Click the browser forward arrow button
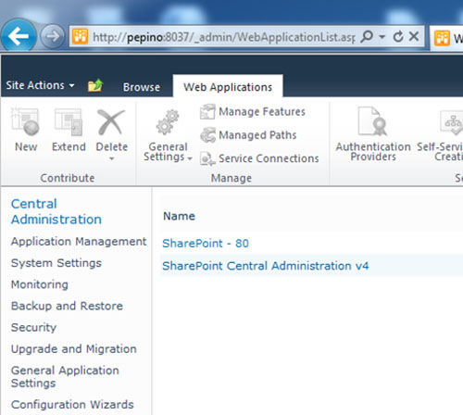 pyautogui.click(x=53, y=36)
